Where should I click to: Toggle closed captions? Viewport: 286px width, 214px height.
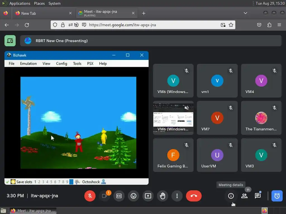coord(119,196)
